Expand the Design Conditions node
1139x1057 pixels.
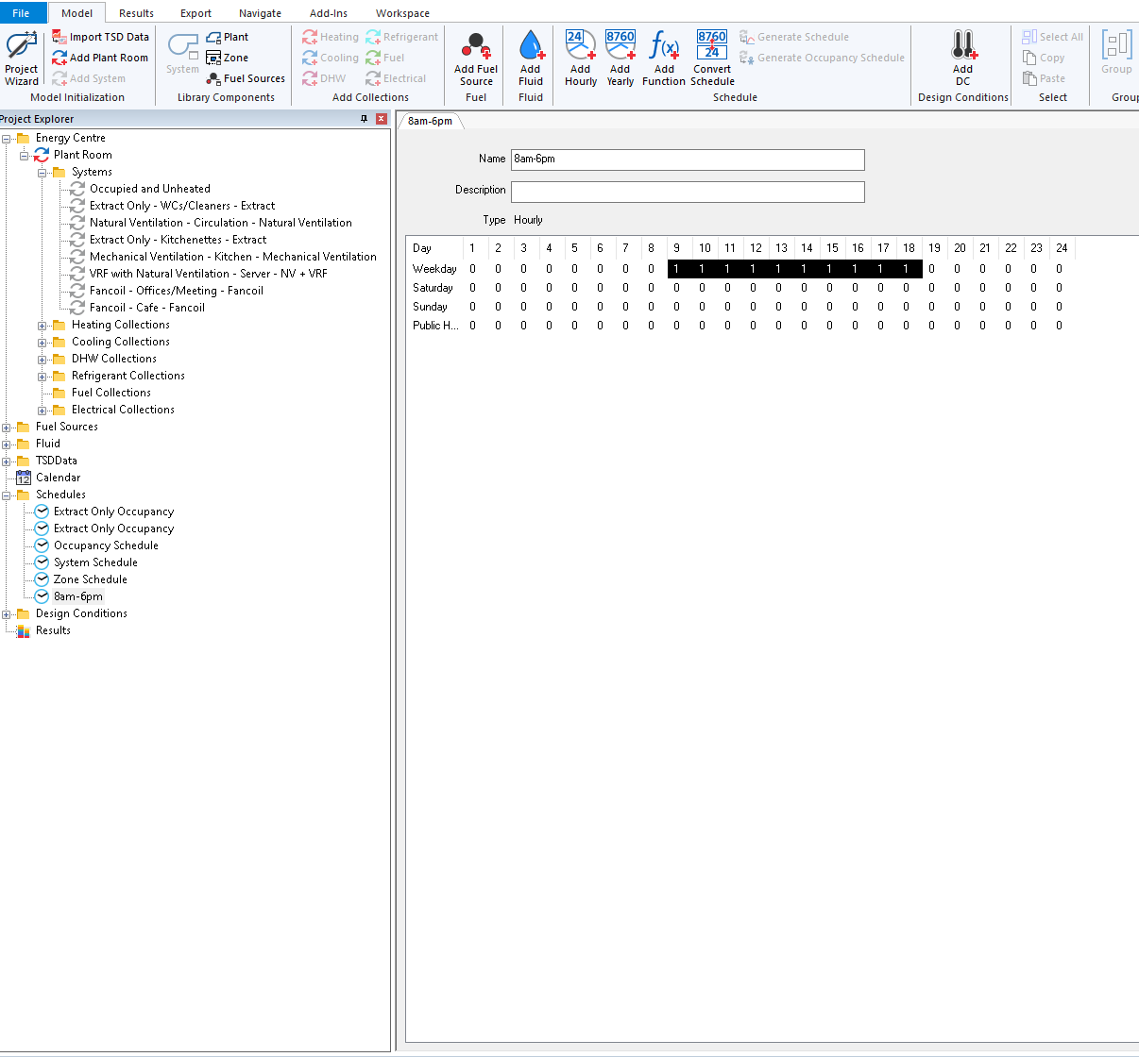click(x=7, y=614)
